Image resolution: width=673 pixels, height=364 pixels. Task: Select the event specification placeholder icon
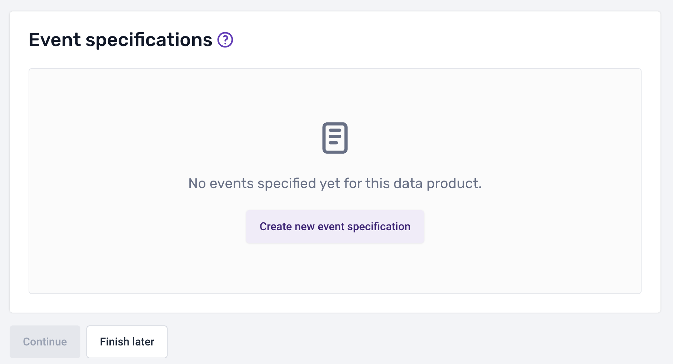[335, 138]
